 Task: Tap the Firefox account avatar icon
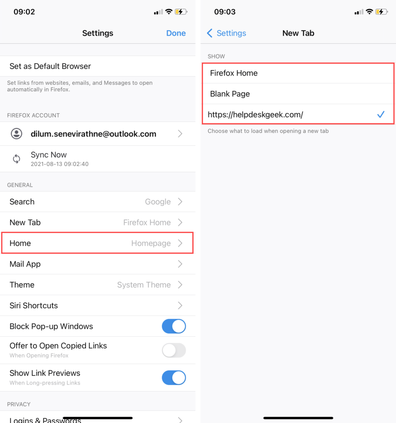pyautogui.click(x=17, y=134)
